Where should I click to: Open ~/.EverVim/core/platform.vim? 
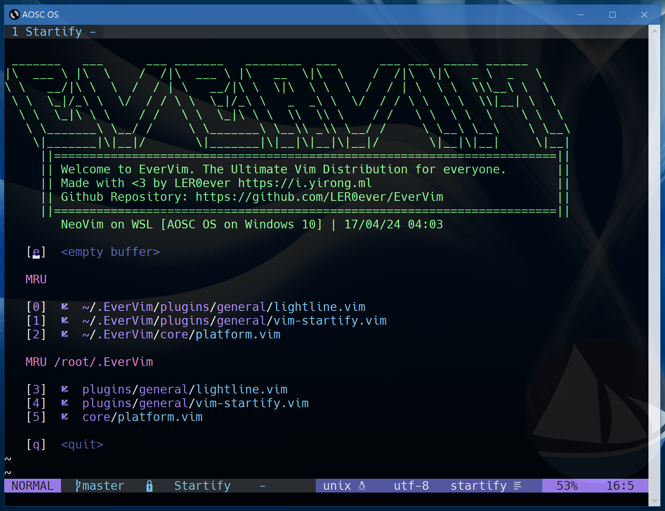click(x=181, y=334)
